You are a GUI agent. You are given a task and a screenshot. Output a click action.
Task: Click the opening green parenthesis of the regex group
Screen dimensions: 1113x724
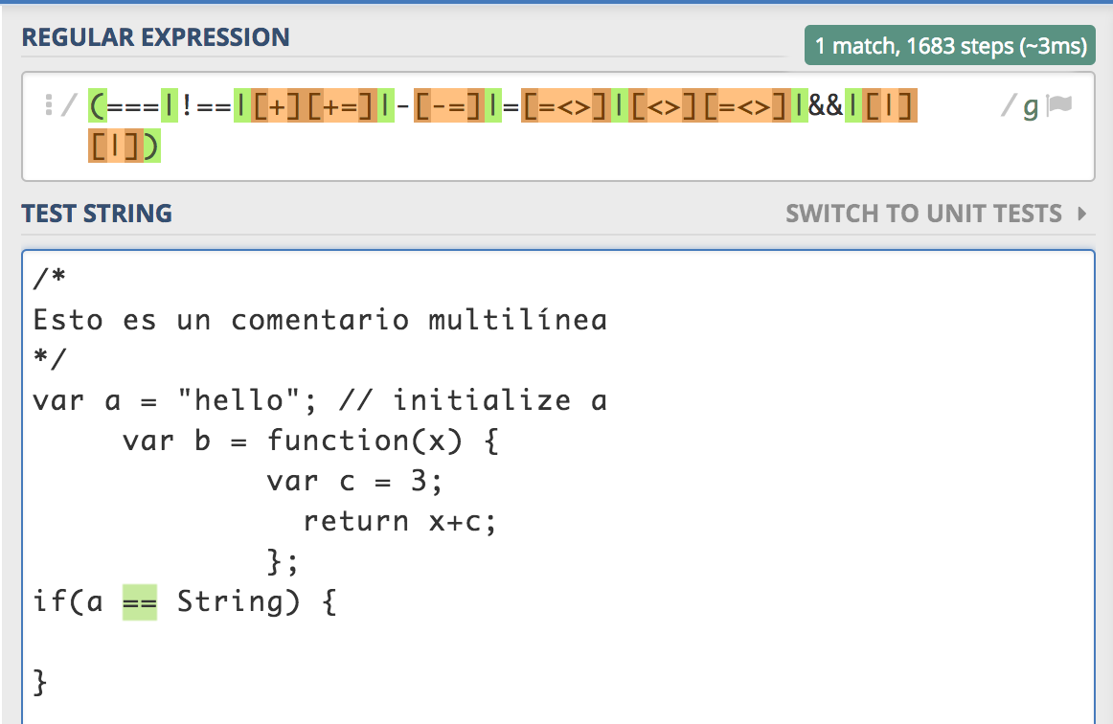(97, 106)
